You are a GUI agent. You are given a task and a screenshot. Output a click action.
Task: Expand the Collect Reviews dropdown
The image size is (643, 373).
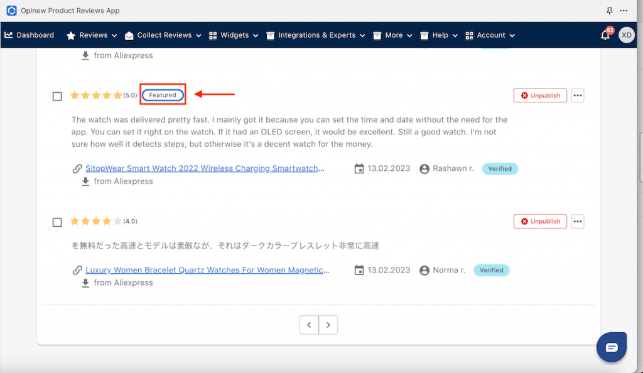(163, 35)
